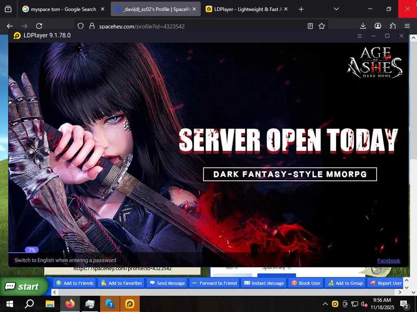
Task: Open Windows taskbar search
Action: [x=29, y=304]
